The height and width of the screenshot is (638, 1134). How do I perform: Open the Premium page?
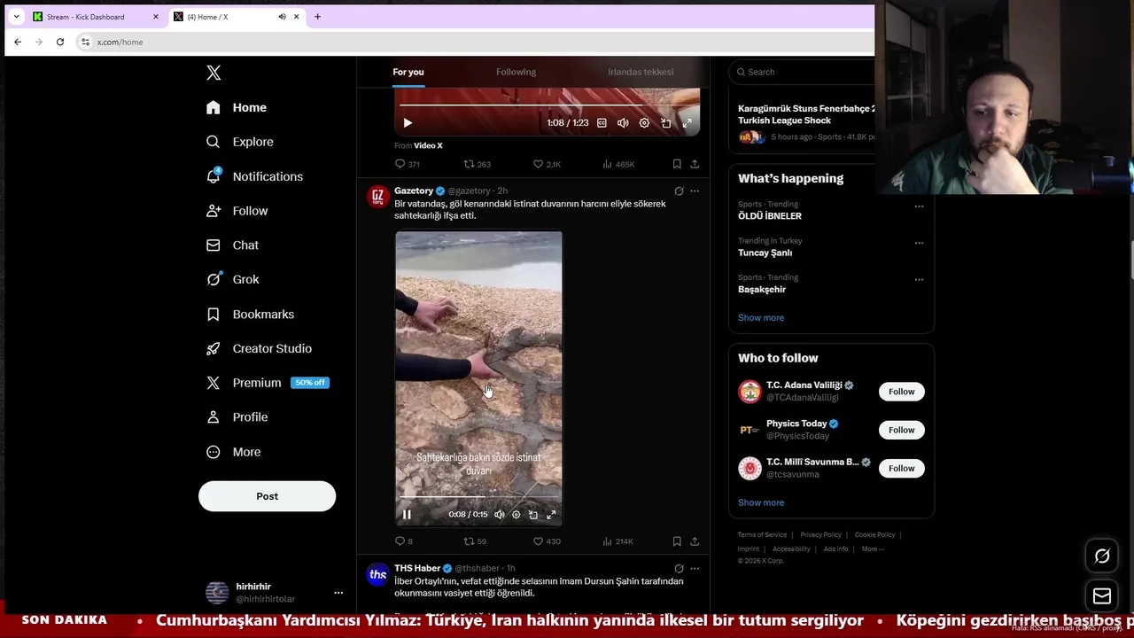(266, 383)
